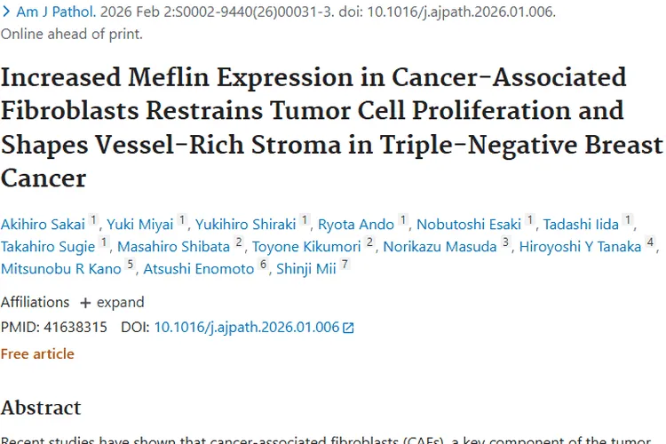
Task: Open author Norikazu Masuda's link
Action: point(440,247)
